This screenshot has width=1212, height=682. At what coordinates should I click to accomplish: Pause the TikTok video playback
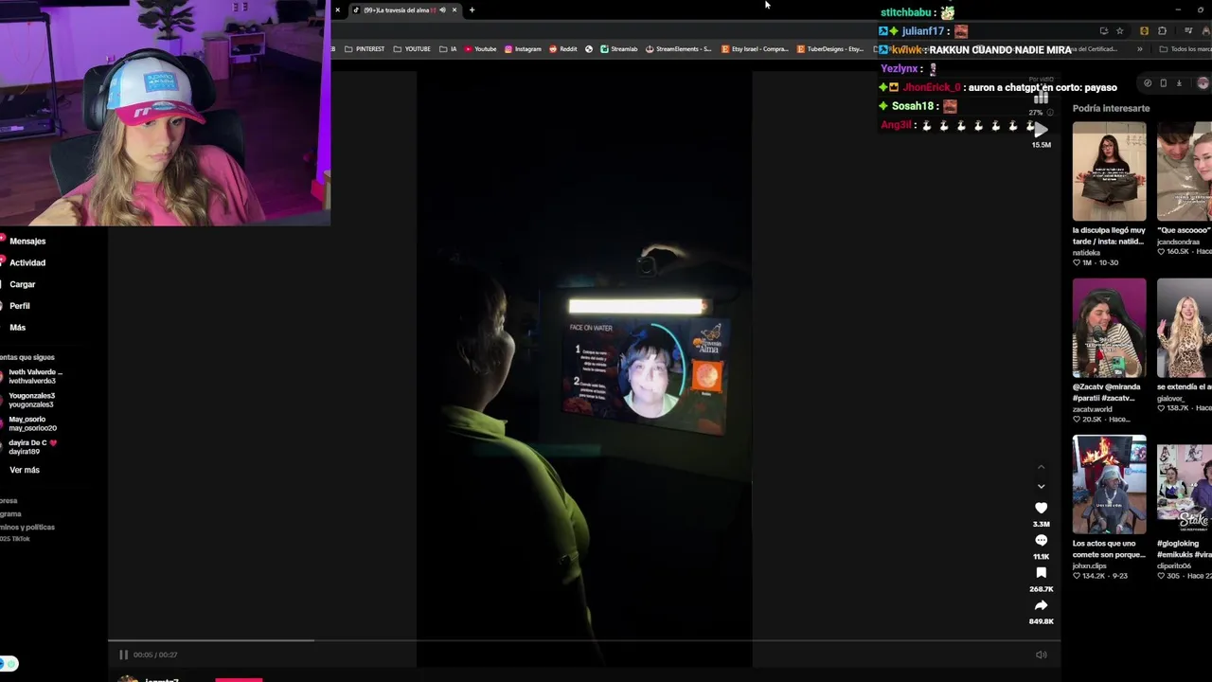click(123, 655)
